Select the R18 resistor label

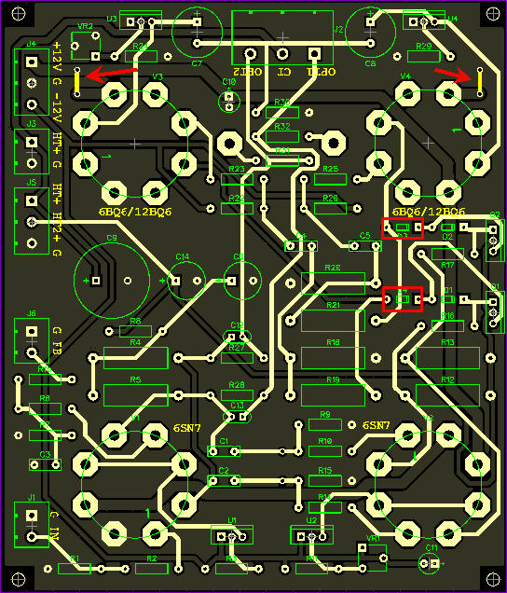[333, 342]
